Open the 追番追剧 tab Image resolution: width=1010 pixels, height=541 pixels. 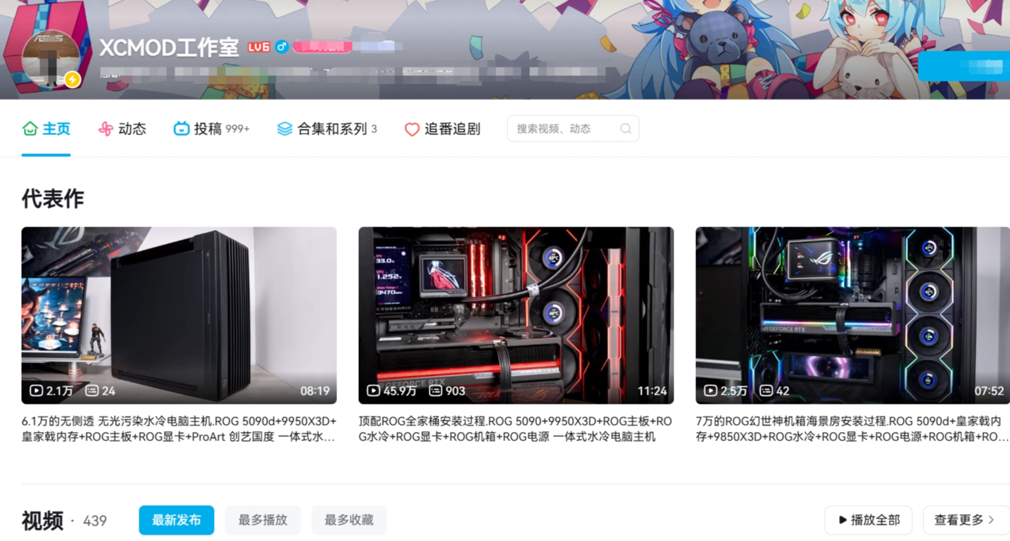point(443,129)
